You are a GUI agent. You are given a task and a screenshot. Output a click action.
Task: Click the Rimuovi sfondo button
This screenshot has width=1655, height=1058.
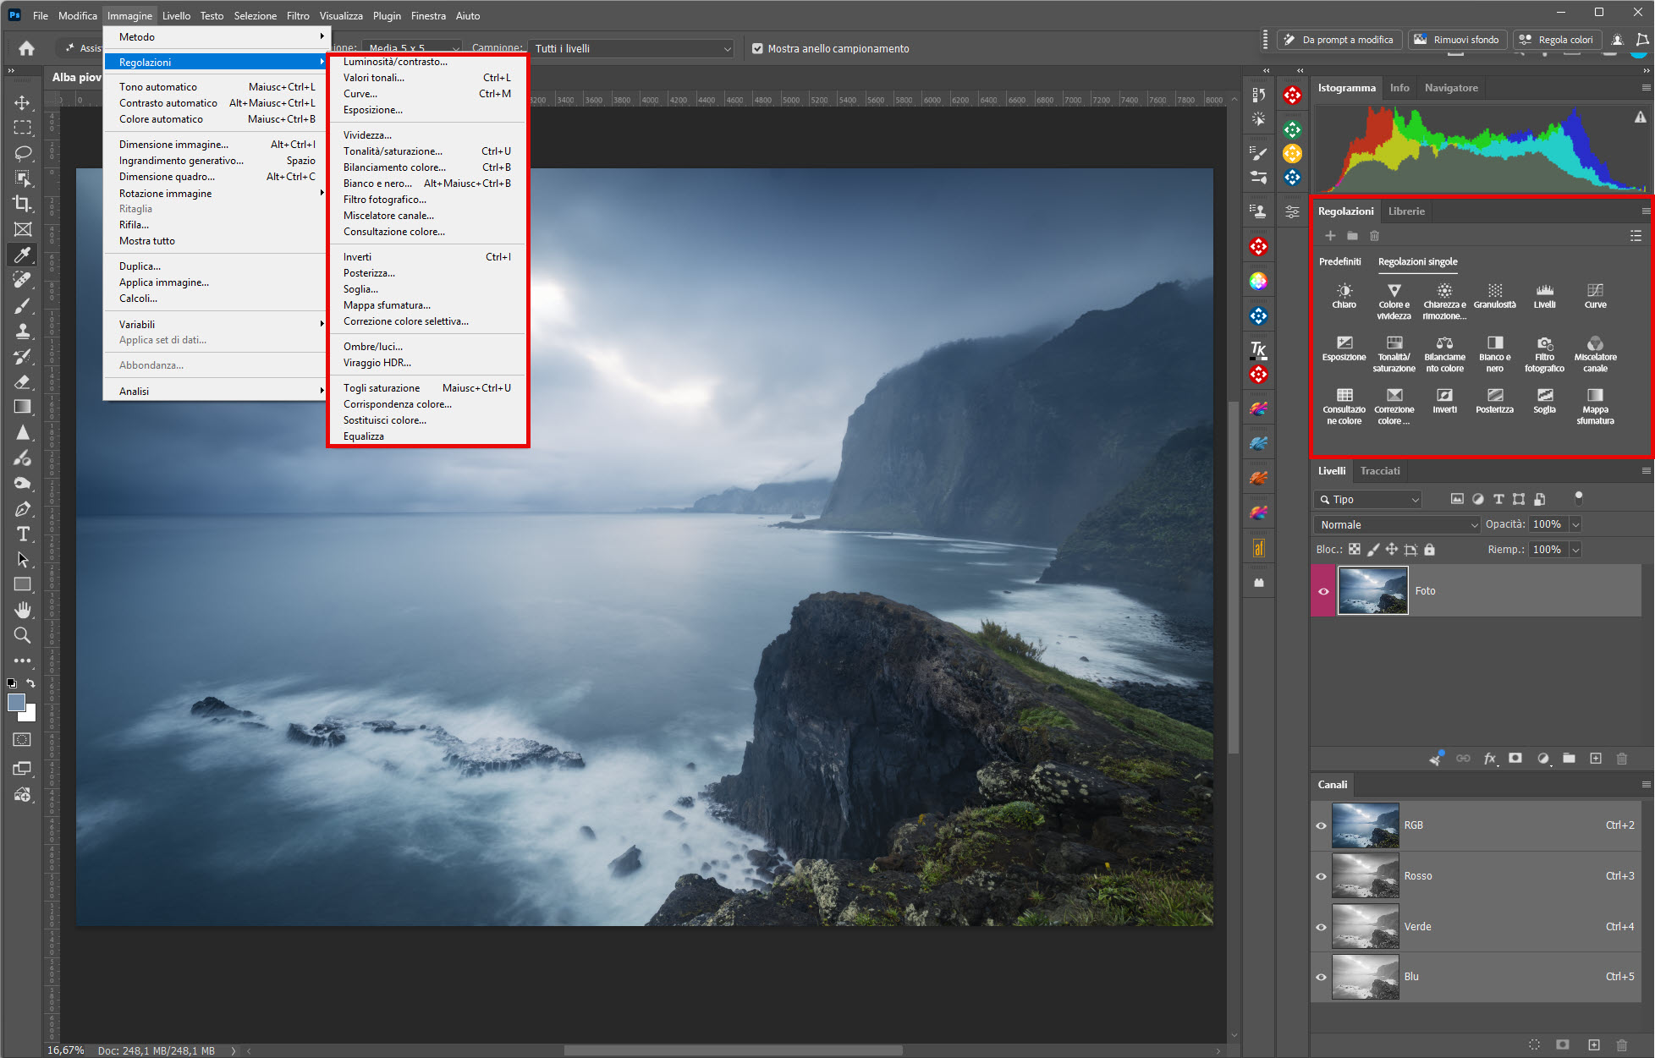pyautogui.click(x=1457, y=40)
